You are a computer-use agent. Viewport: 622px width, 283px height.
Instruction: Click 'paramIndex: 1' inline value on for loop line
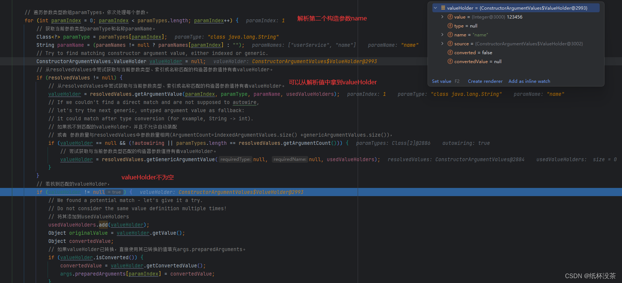pos(265,20)
